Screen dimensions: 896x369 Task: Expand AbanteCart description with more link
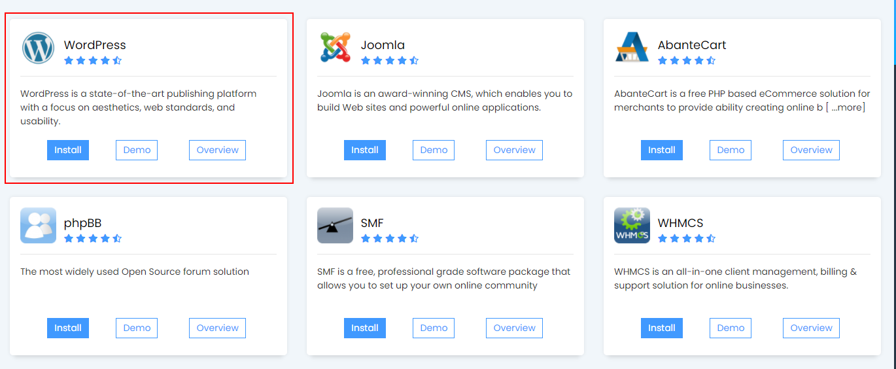point(848,107)
